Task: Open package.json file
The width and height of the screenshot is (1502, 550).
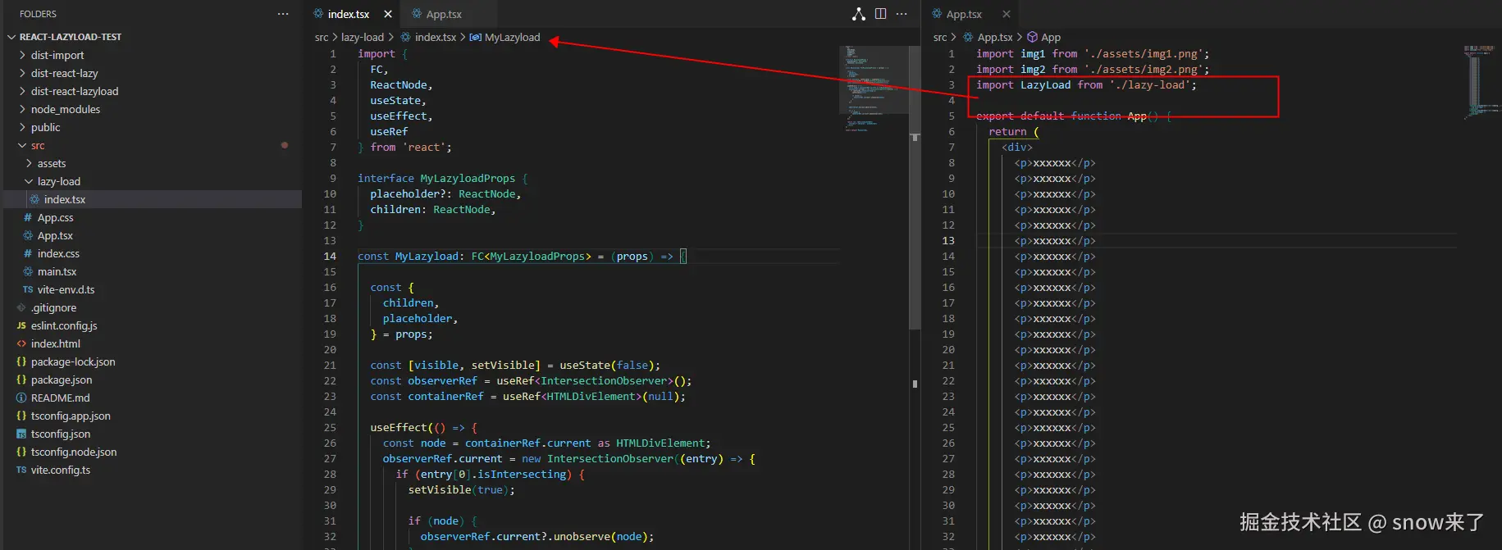Action: point(62,380)
